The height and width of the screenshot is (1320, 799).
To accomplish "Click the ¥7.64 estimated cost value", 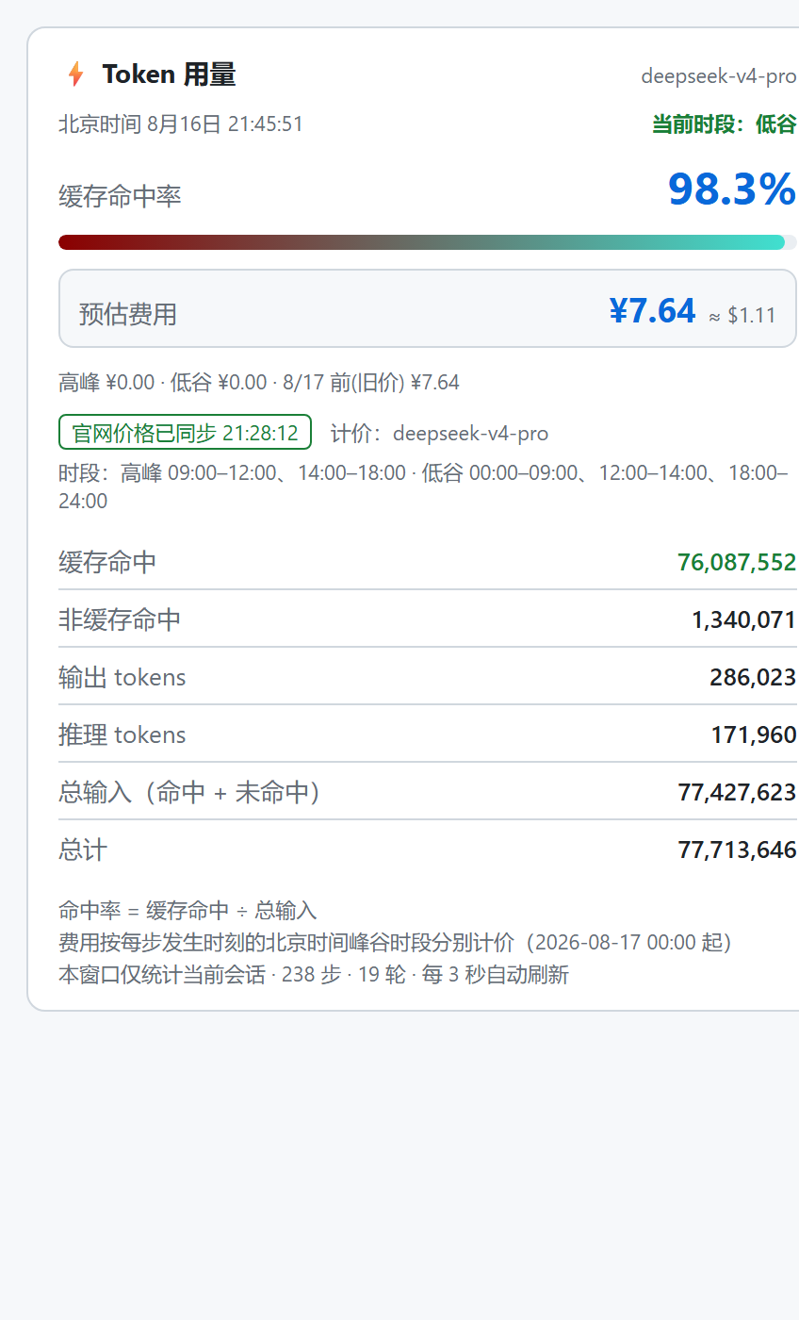I will (652, 310).
